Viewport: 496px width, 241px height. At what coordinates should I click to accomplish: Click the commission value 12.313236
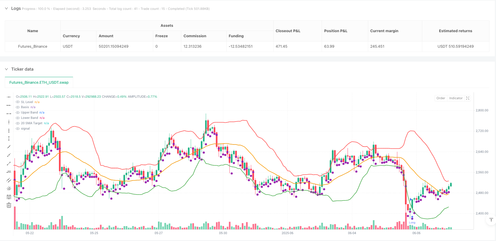(193, 46)
